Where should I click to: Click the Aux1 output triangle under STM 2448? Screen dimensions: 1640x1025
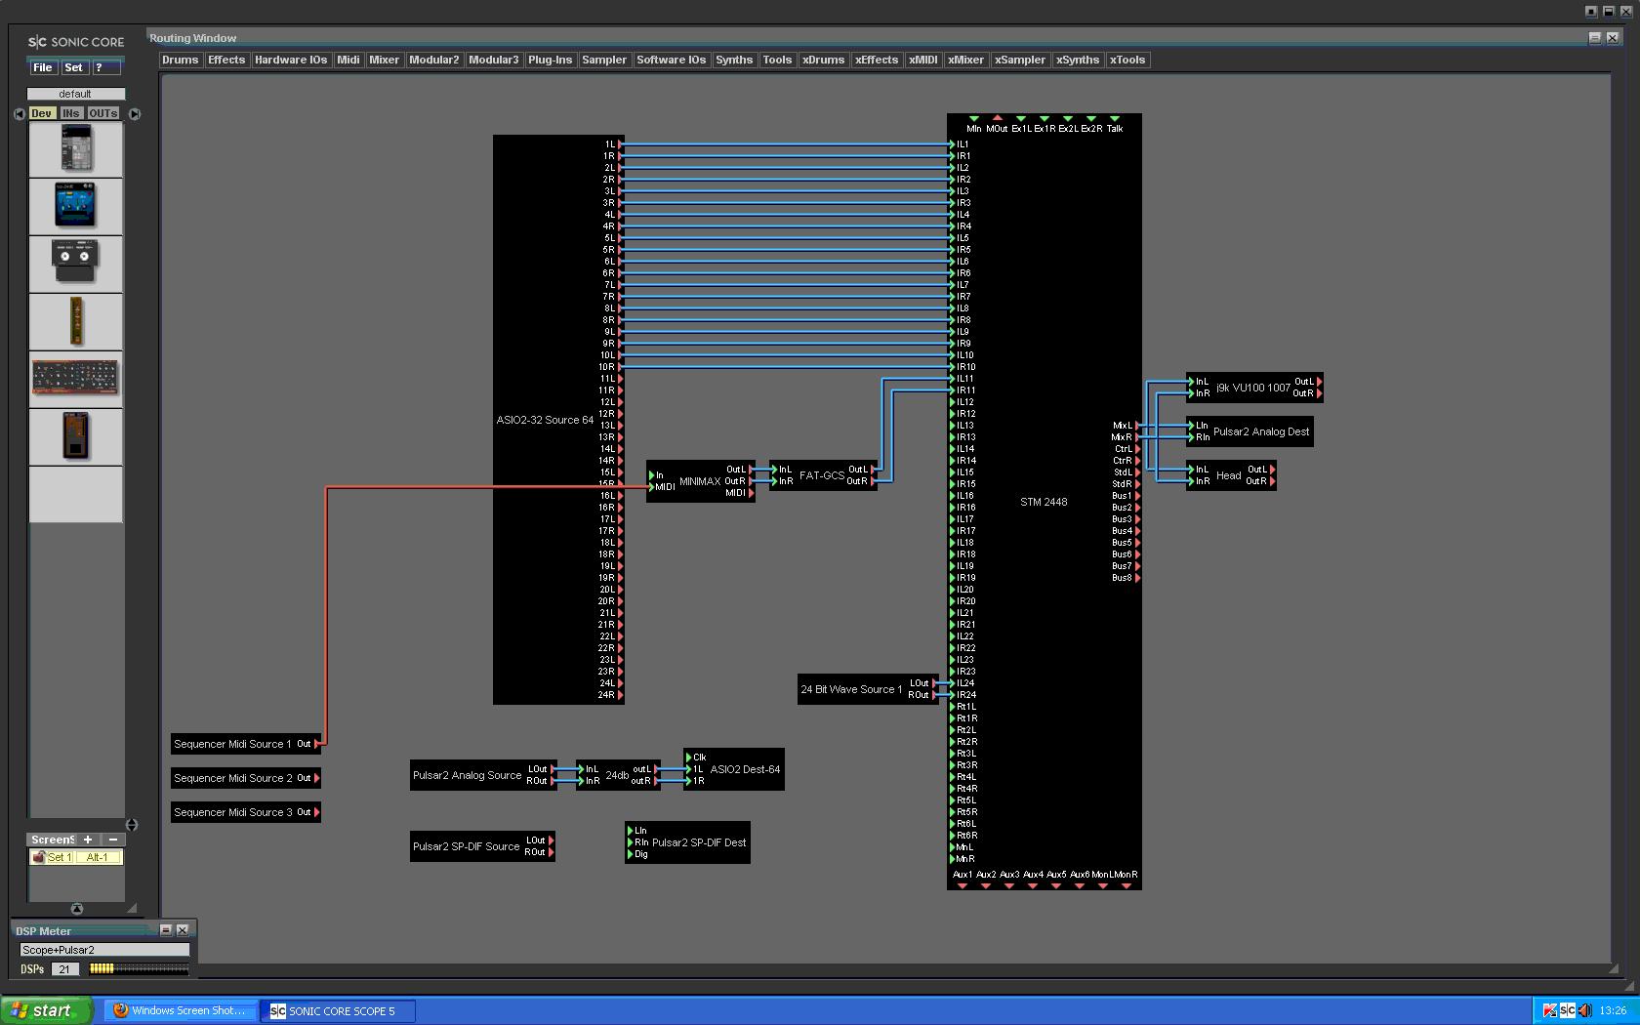pos(962,885)
